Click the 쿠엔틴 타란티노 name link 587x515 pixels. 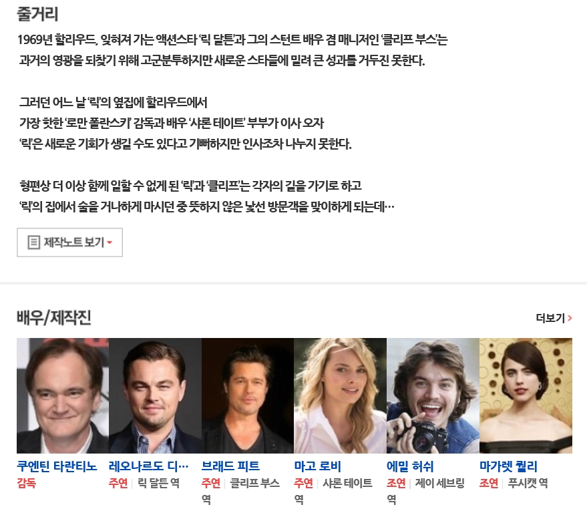57,466
